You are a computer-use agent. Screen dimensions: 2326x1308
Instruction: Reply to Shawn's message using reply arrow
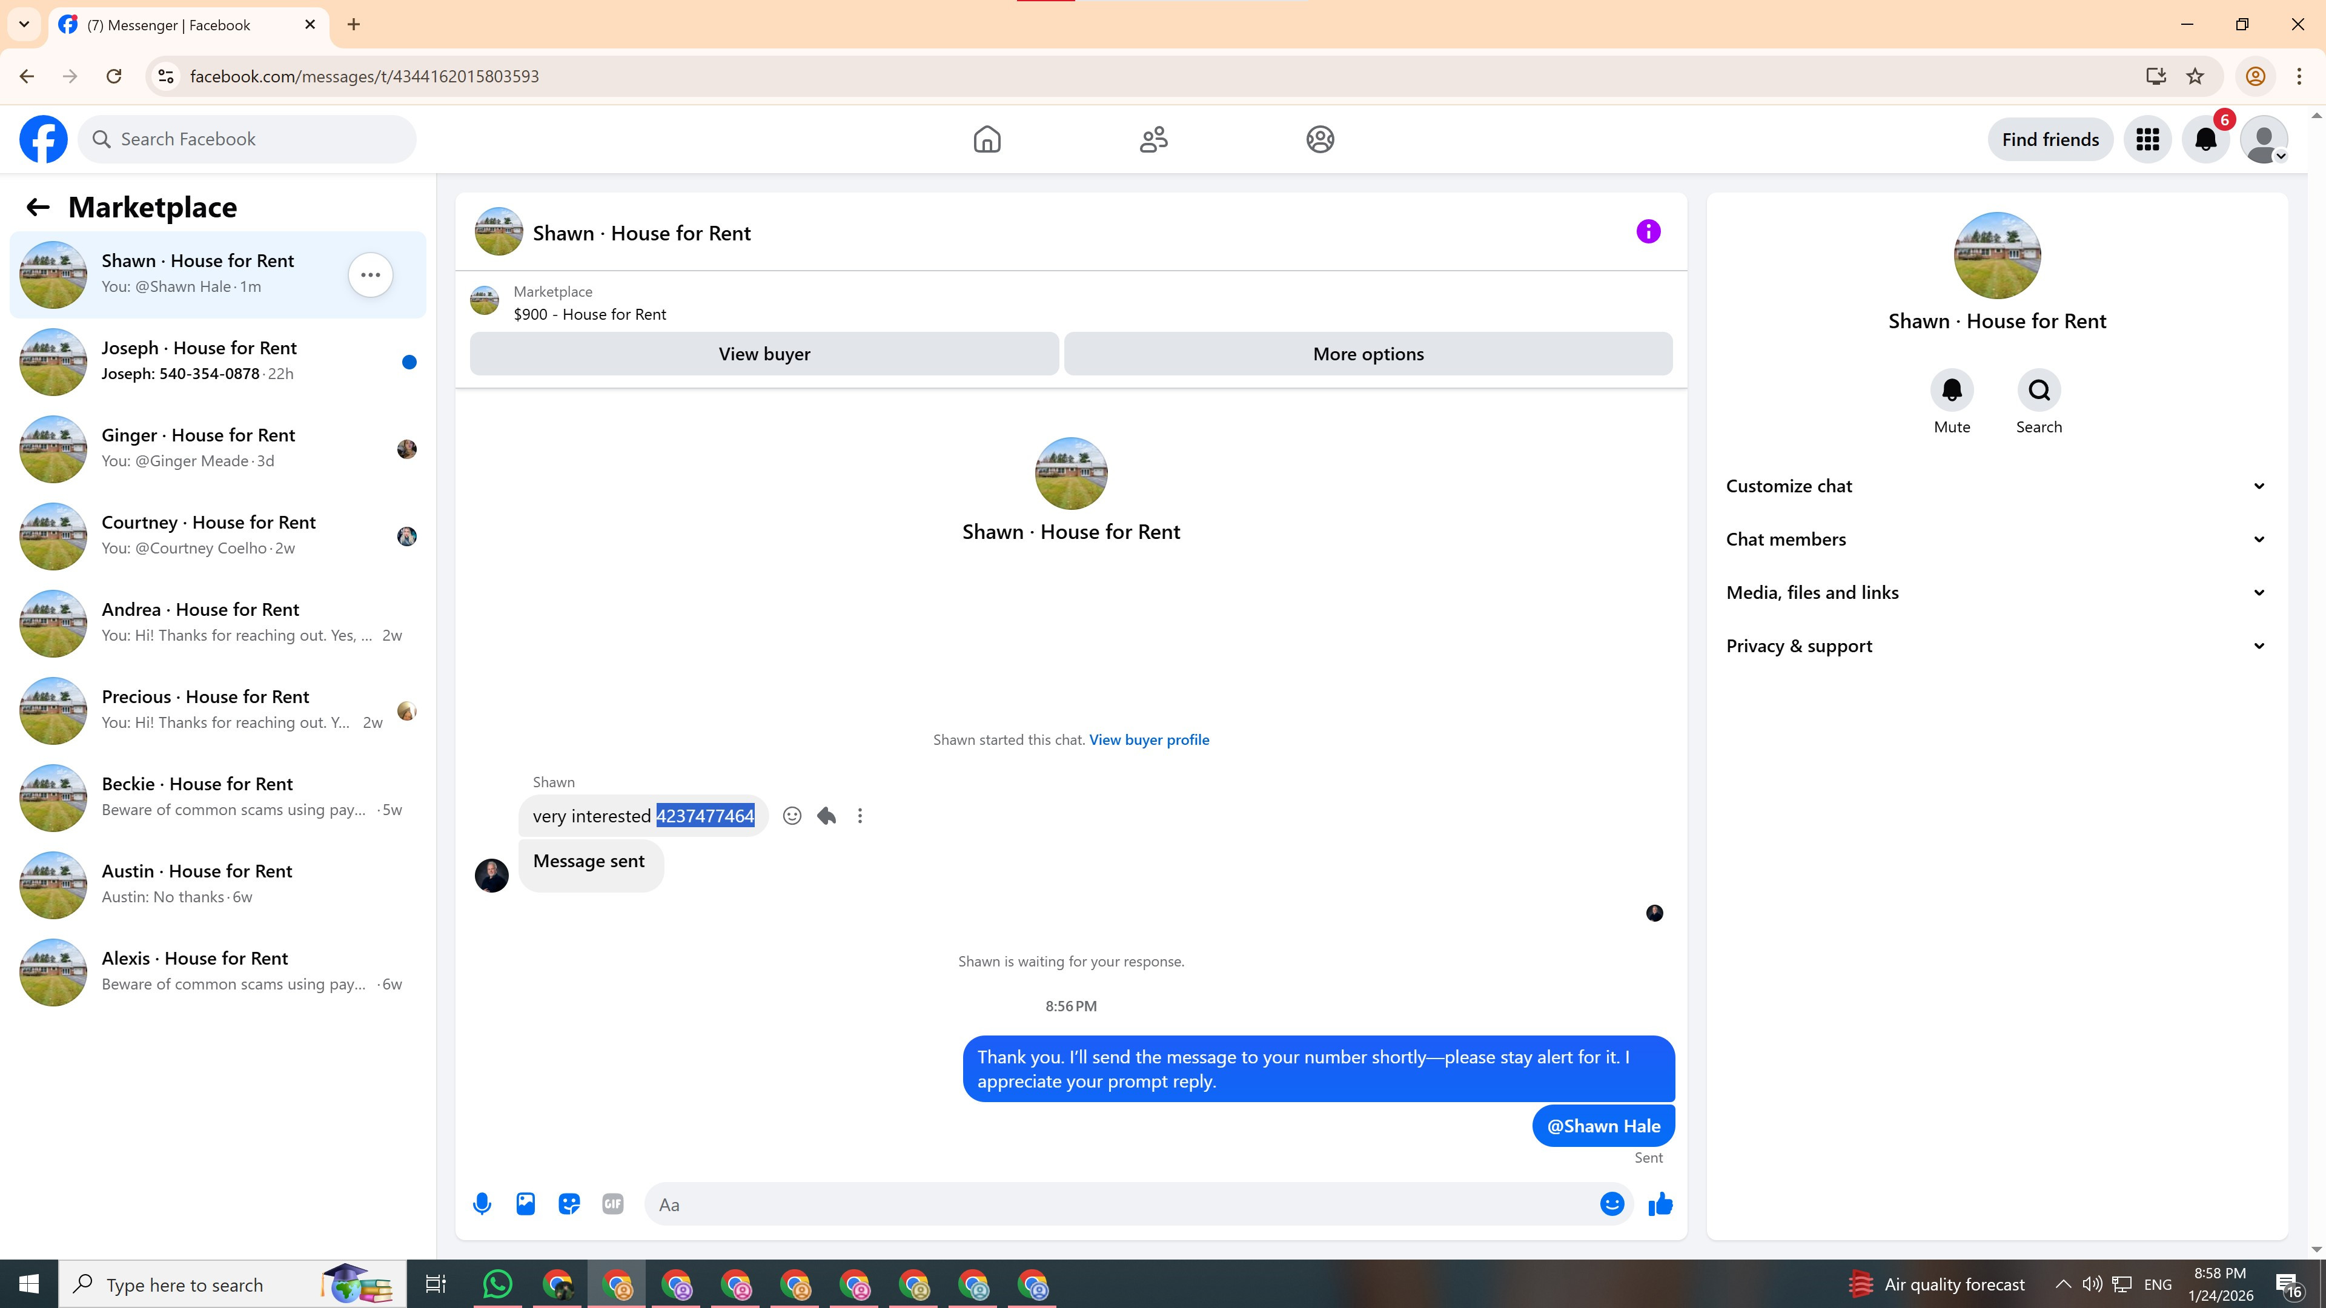pyautogui.click(x=826, y=816)
